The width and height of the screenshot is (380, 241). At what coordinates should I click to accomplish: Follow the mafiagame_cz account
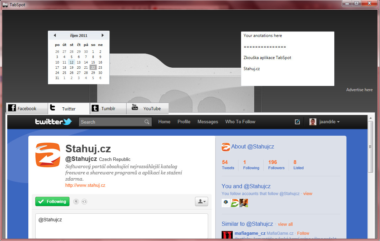[303, 233]
